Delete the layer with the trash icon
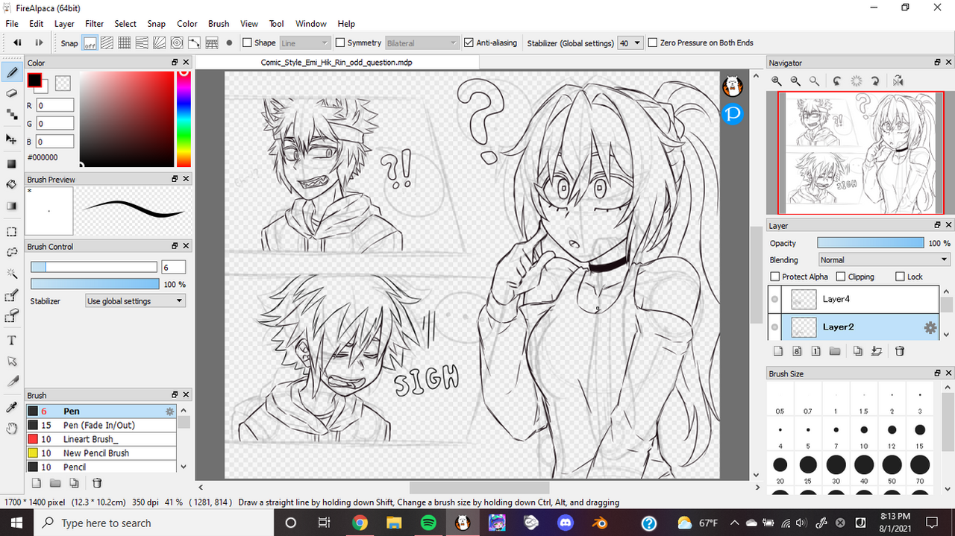This screenshot has width=955, height=536. point(900,351)
